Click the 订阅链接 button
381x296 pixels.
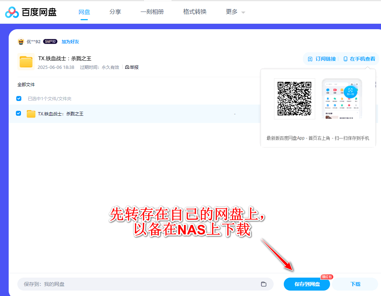pyautogui.click(x=322, y=59)
